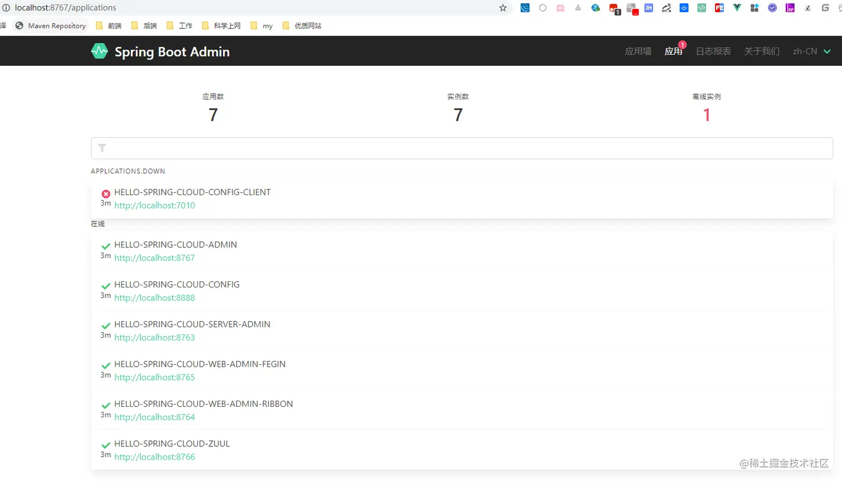The height and width of the screenshot is (482, 842).
Task: Open the red extension with badge 1
Action: 614,9
